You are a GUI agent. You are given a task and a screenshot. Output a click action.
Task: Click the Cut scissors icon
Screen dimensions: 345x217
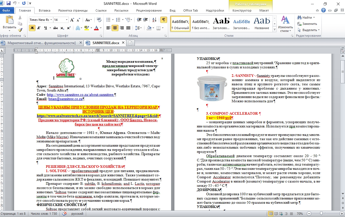pyautogui.click(x=20, y=18)
